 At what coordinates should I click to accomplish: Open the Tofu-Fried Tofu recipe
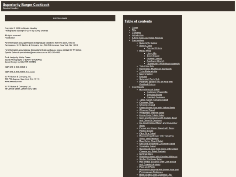pos(146,66)
